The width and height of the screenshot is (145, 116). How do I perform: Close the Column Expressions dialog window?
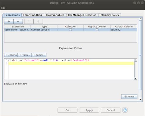[142, 3]
